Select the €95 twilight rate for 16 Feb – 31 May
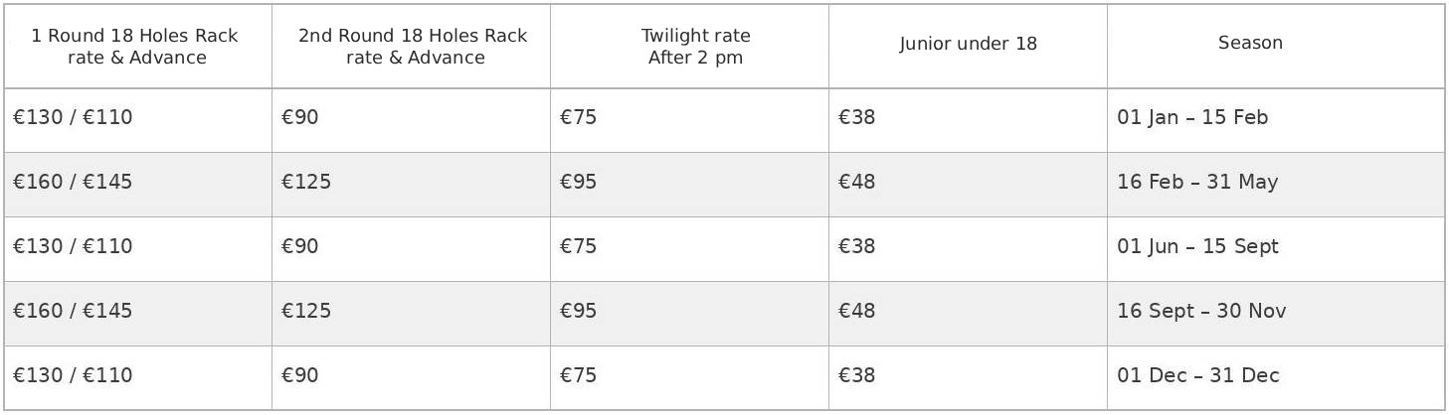 [579, 183]
